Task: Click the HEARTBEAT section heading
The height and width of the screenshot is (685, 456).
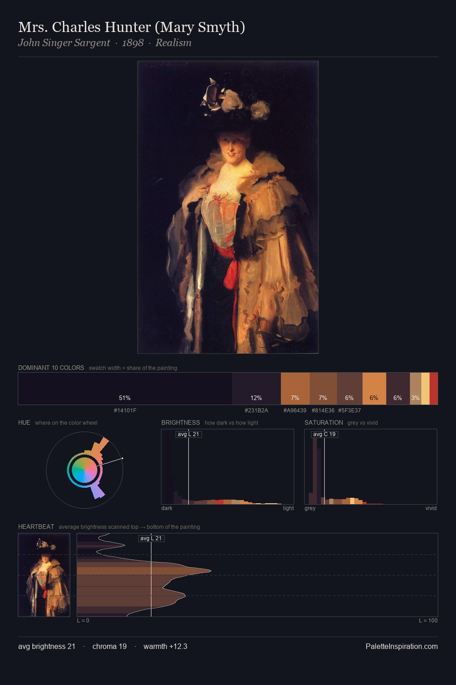Action: click(x=36, y=527)
